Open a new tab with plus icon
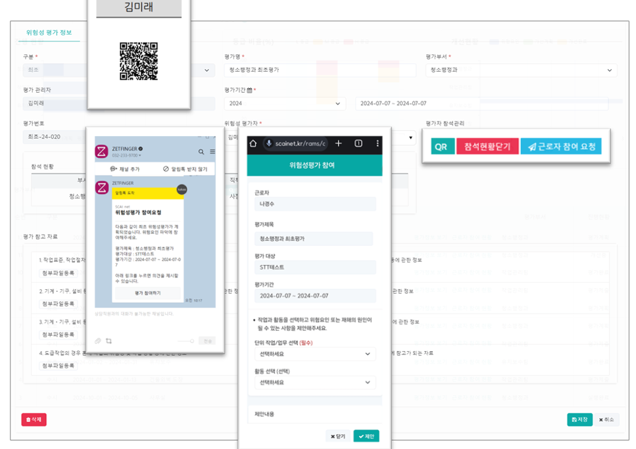The width and height of the screenshot is (636, 449). click(x=338, y=143)
